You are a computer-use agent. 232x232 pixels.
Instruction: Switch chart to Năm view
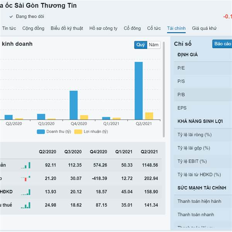point(154,45)
